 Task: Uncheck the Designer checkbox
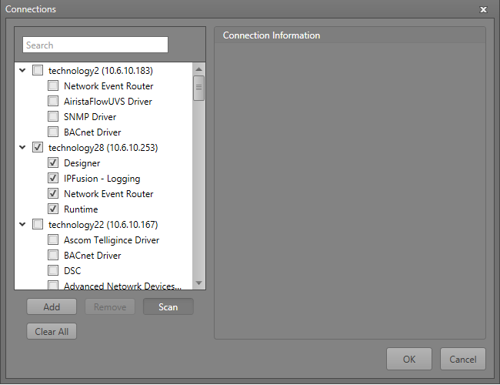coord(53,163)
